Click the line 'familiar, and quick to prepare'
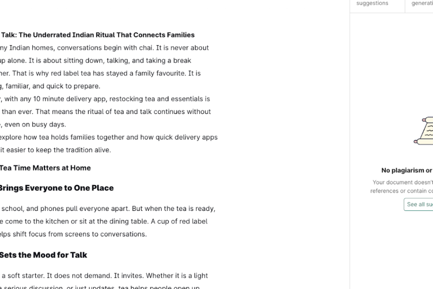The width and height of the screenshot is (433, 289). (x=50, y=86)
